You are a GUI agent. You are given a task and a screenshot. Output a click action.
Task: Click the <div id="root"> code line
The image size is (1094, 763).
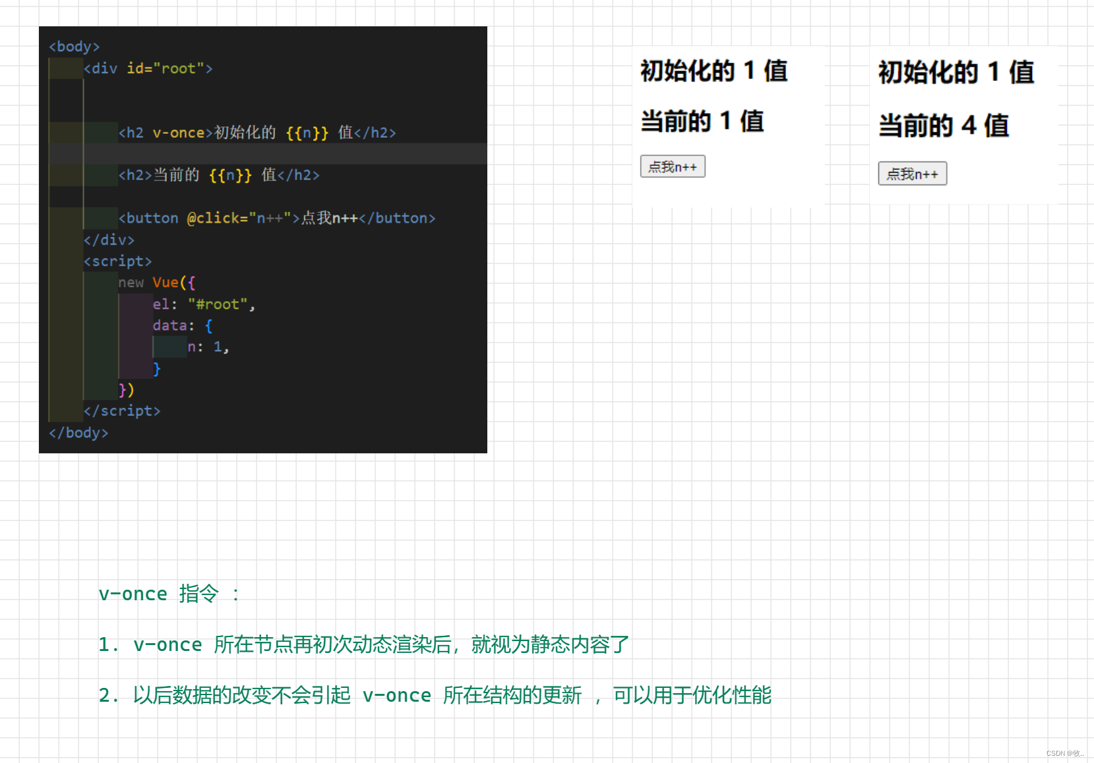[148, 69]
